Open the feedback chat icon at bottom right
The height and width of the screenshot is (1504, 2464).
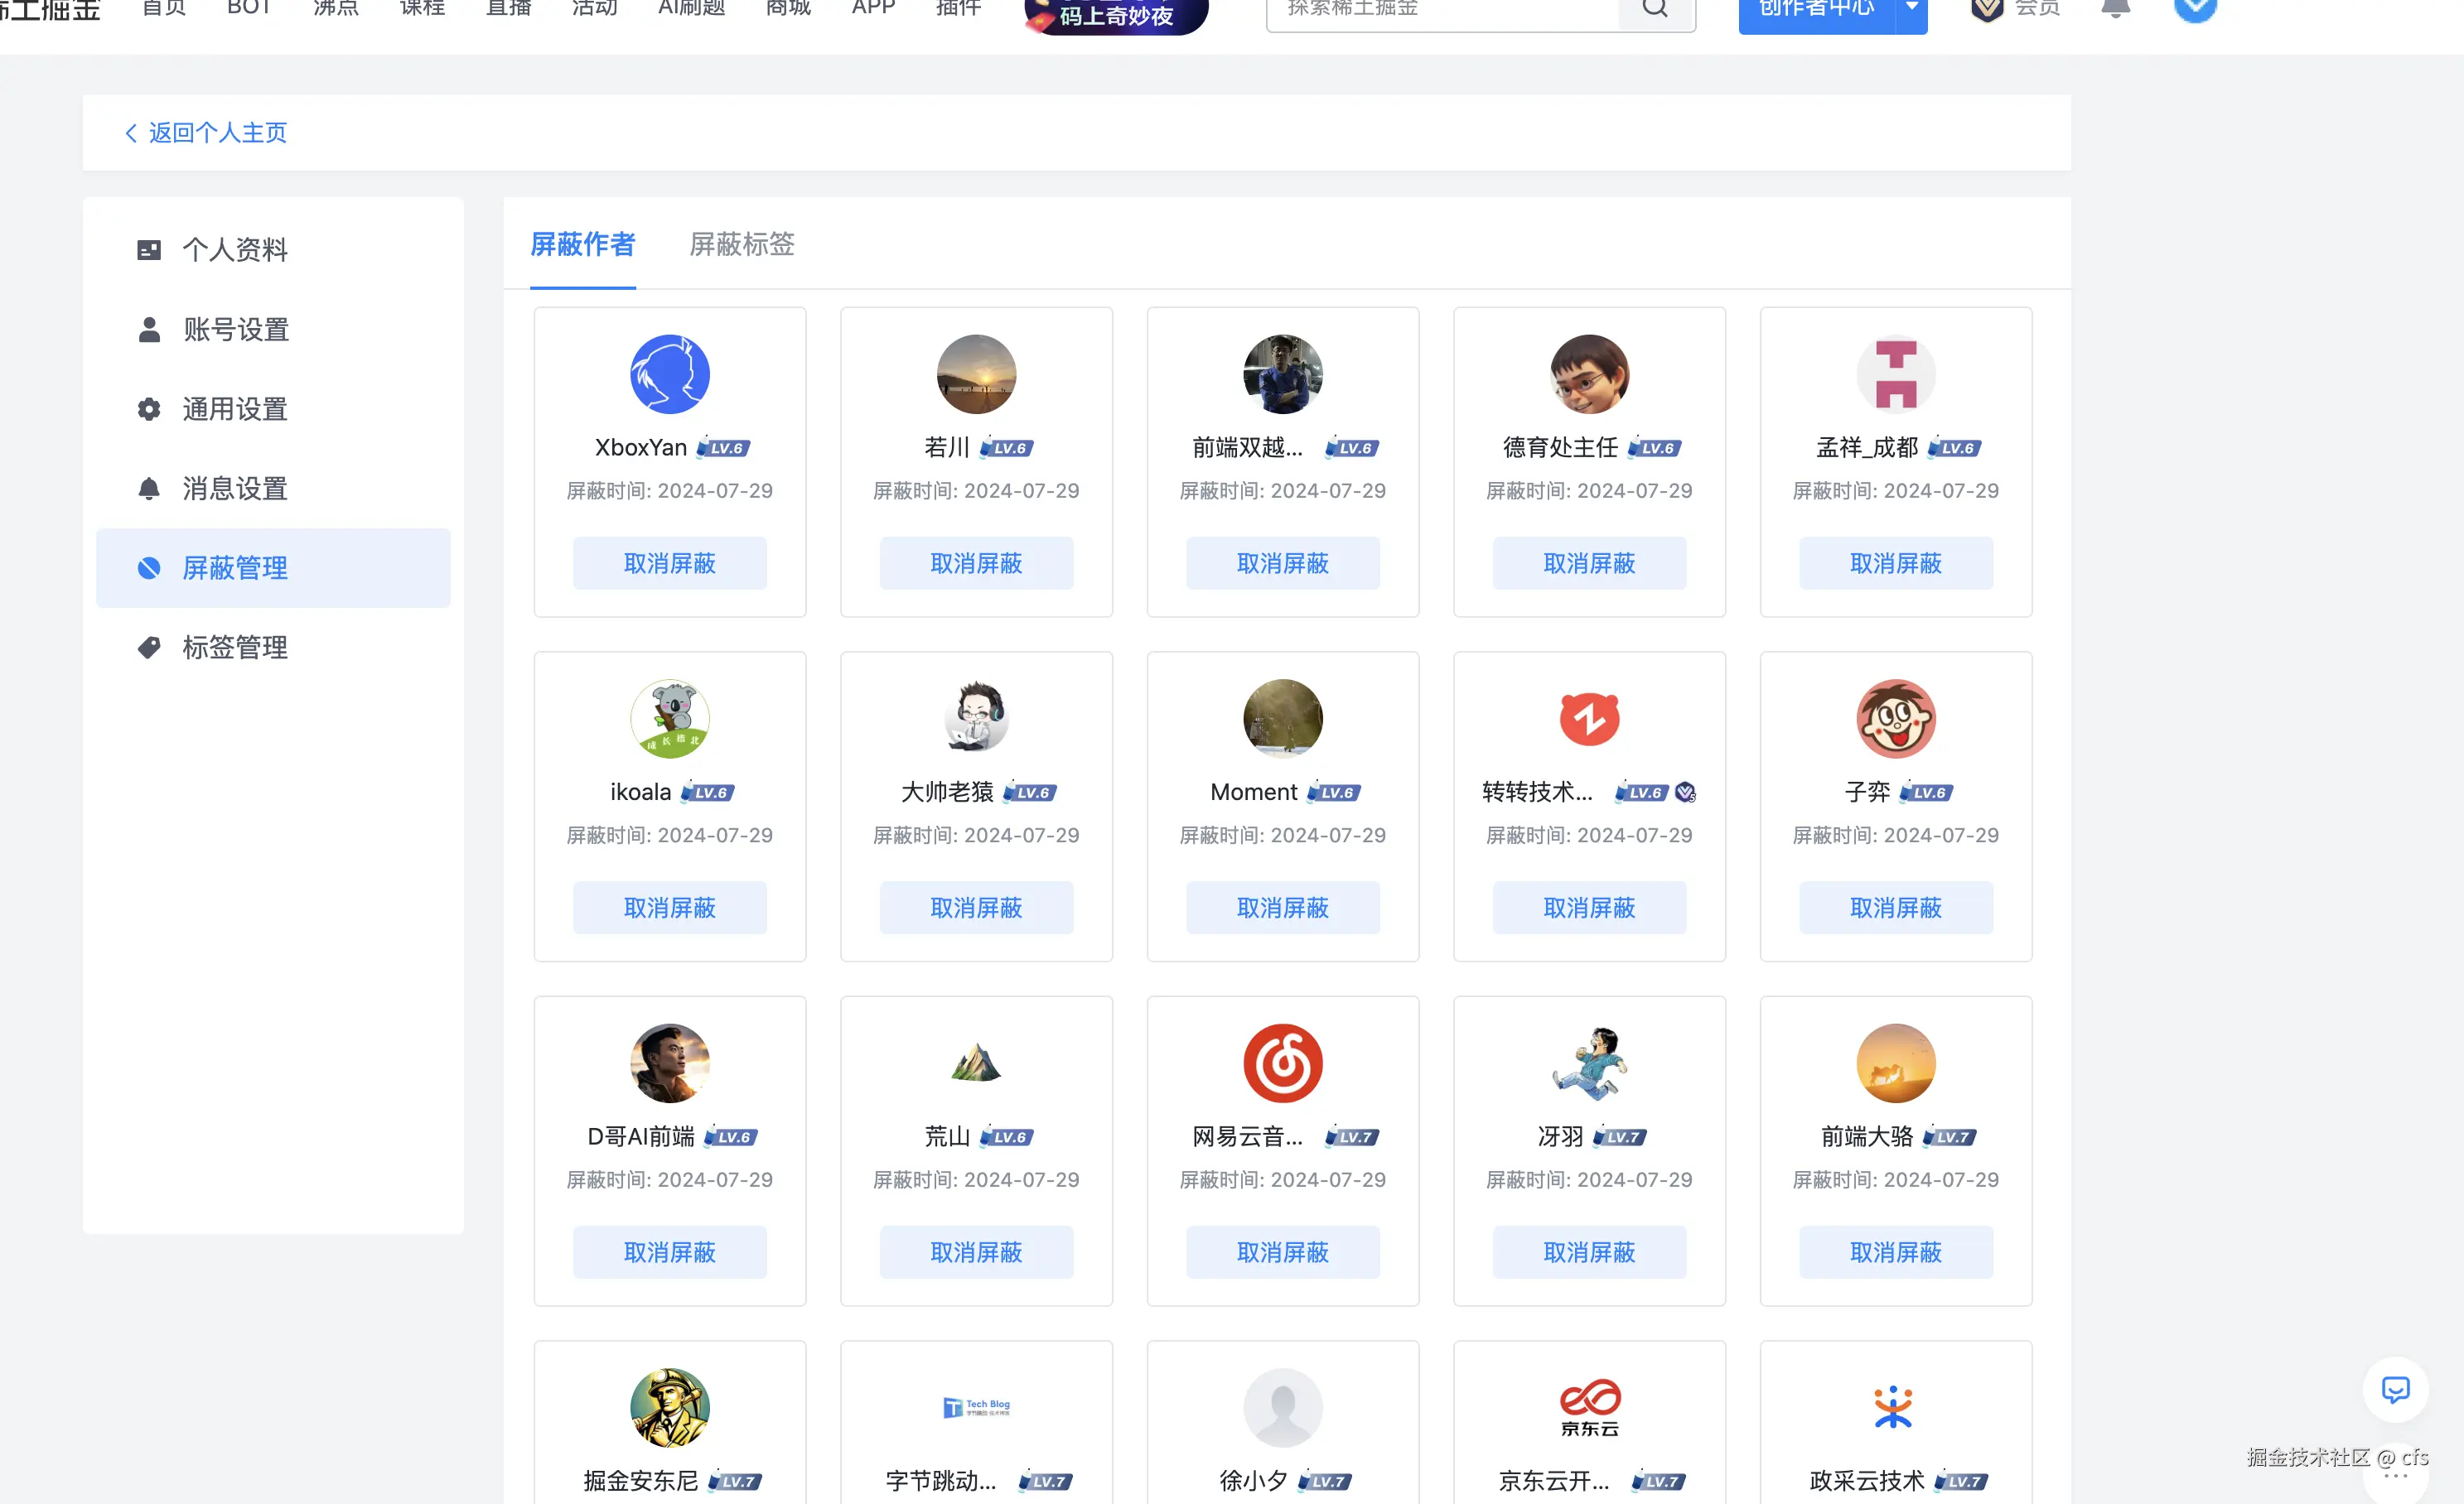tap(2396, 1390)
